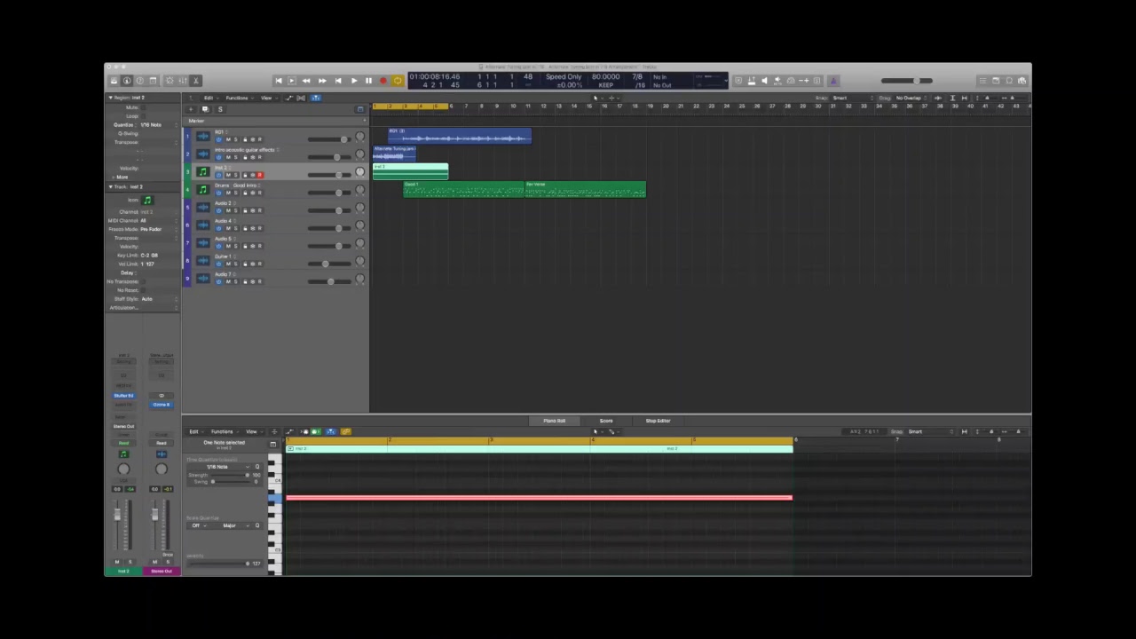This screenshot has height=639, width=1136.
Task: Open Smart Controls dial button
Action: [x=170, y=81]
